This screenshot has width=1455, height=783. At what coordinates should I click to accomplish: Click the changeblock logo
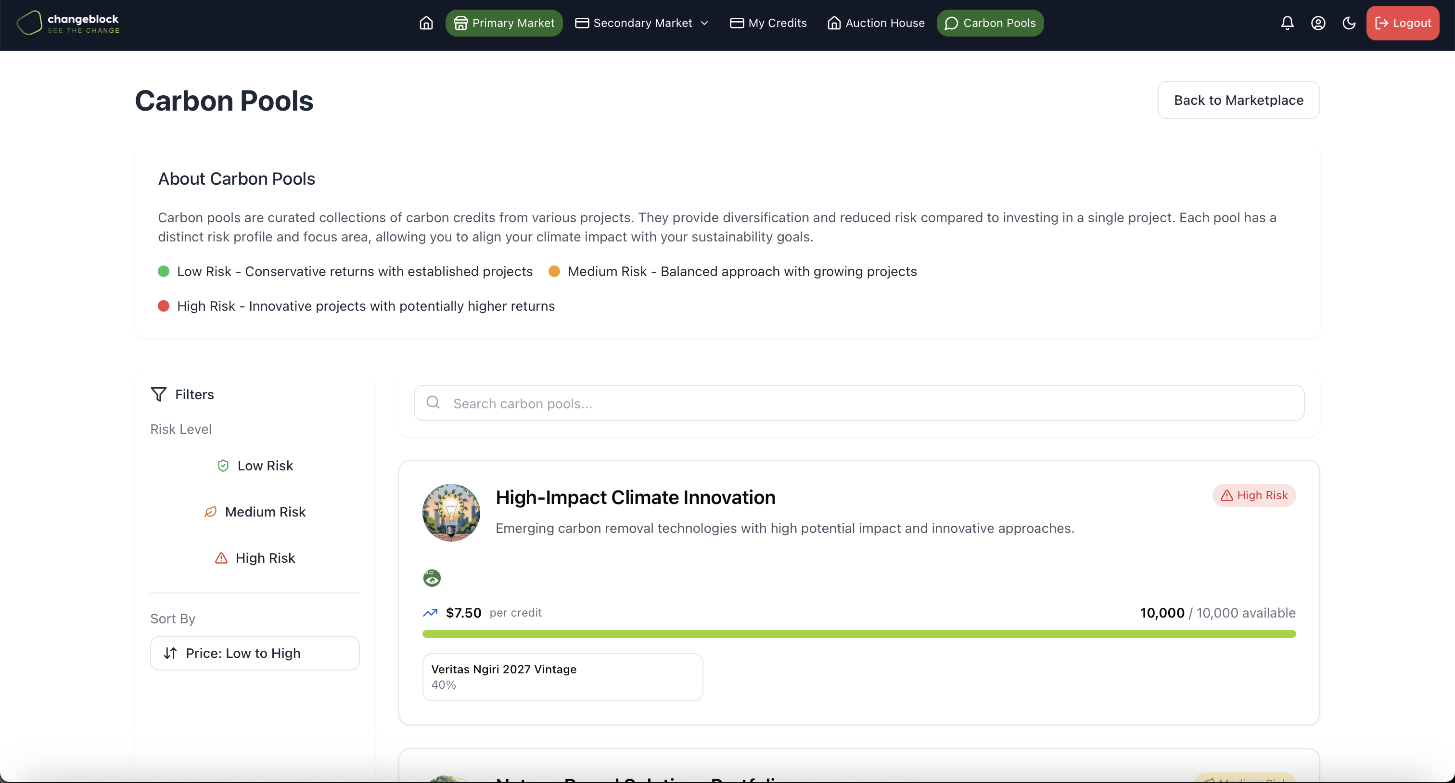coord(68,23)
